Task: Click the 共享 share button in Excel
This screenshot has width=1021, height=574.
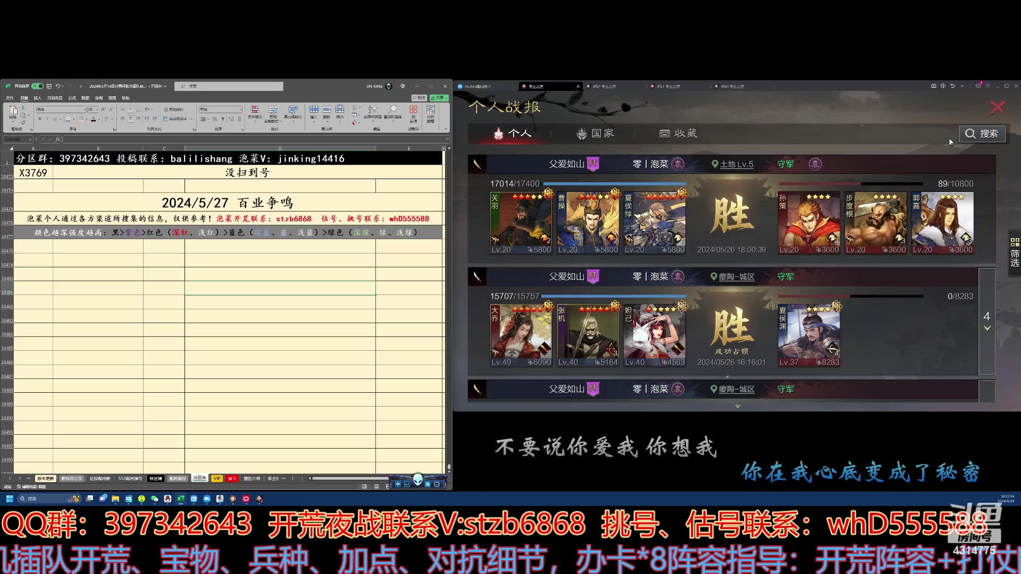Action: (439, 98)
